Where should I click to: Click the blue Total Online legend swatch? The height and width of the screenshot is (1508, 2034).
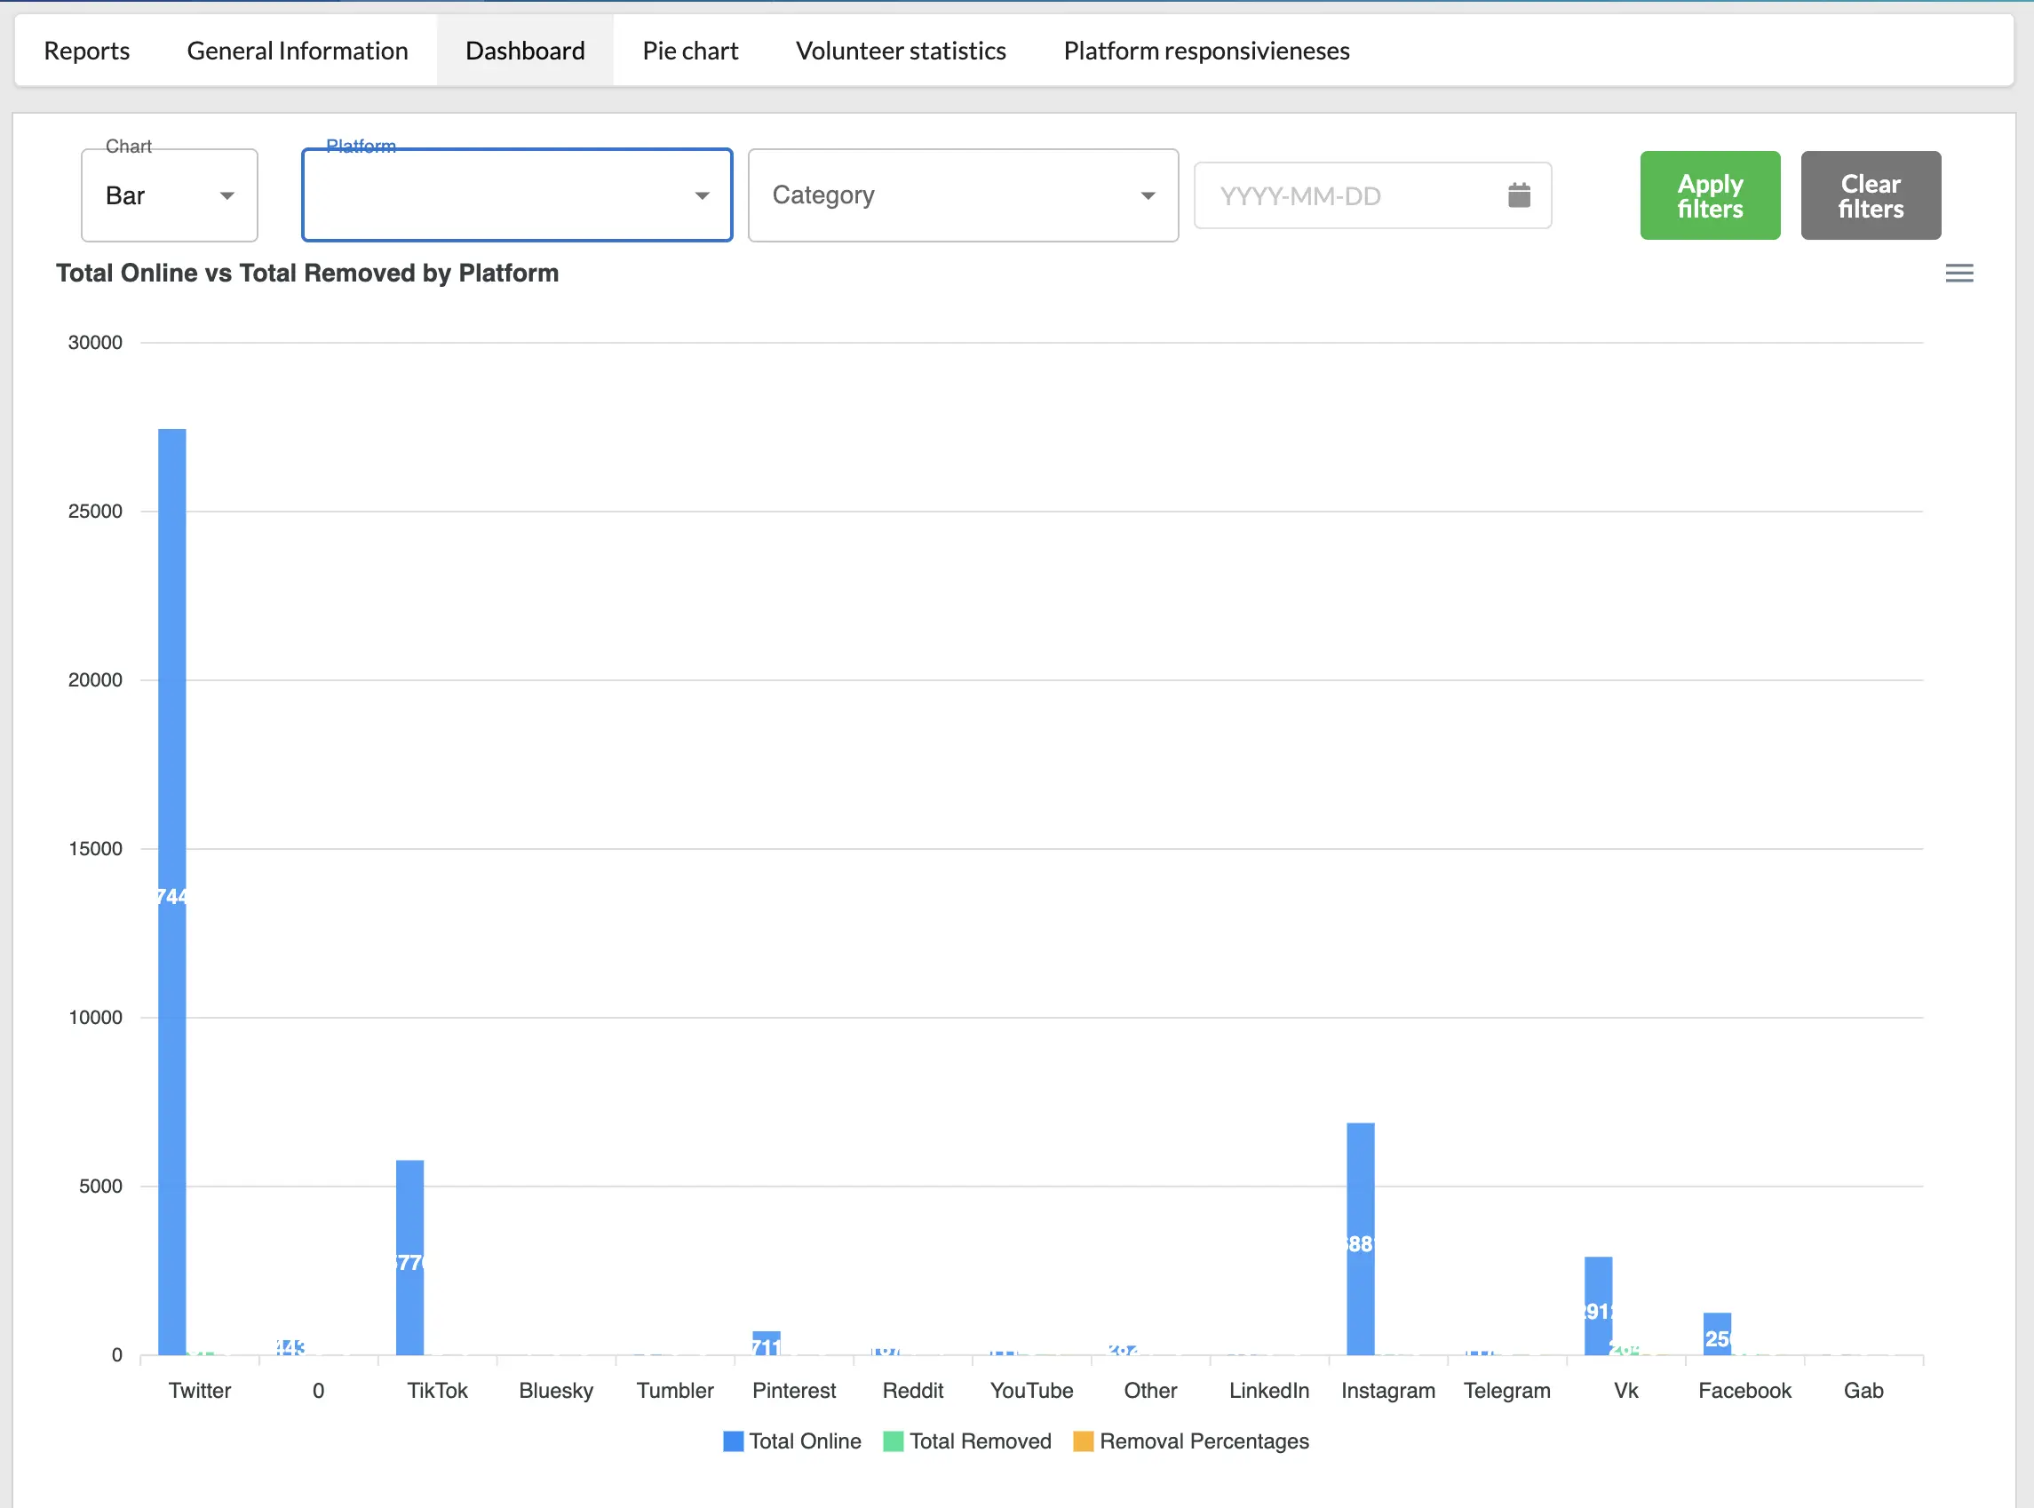click(733, 1441)
